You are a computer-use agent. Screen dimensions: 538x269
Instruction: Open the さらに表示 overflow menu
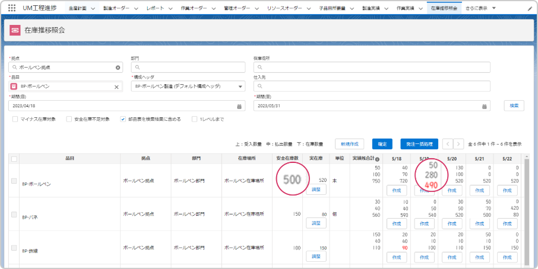[x=481, y=8]
